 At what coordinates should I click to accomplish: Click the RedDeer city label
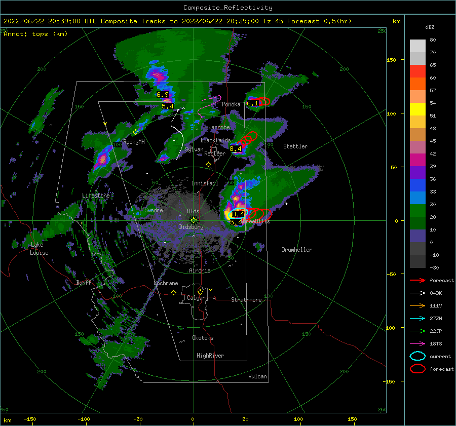[x=215, y=153]
